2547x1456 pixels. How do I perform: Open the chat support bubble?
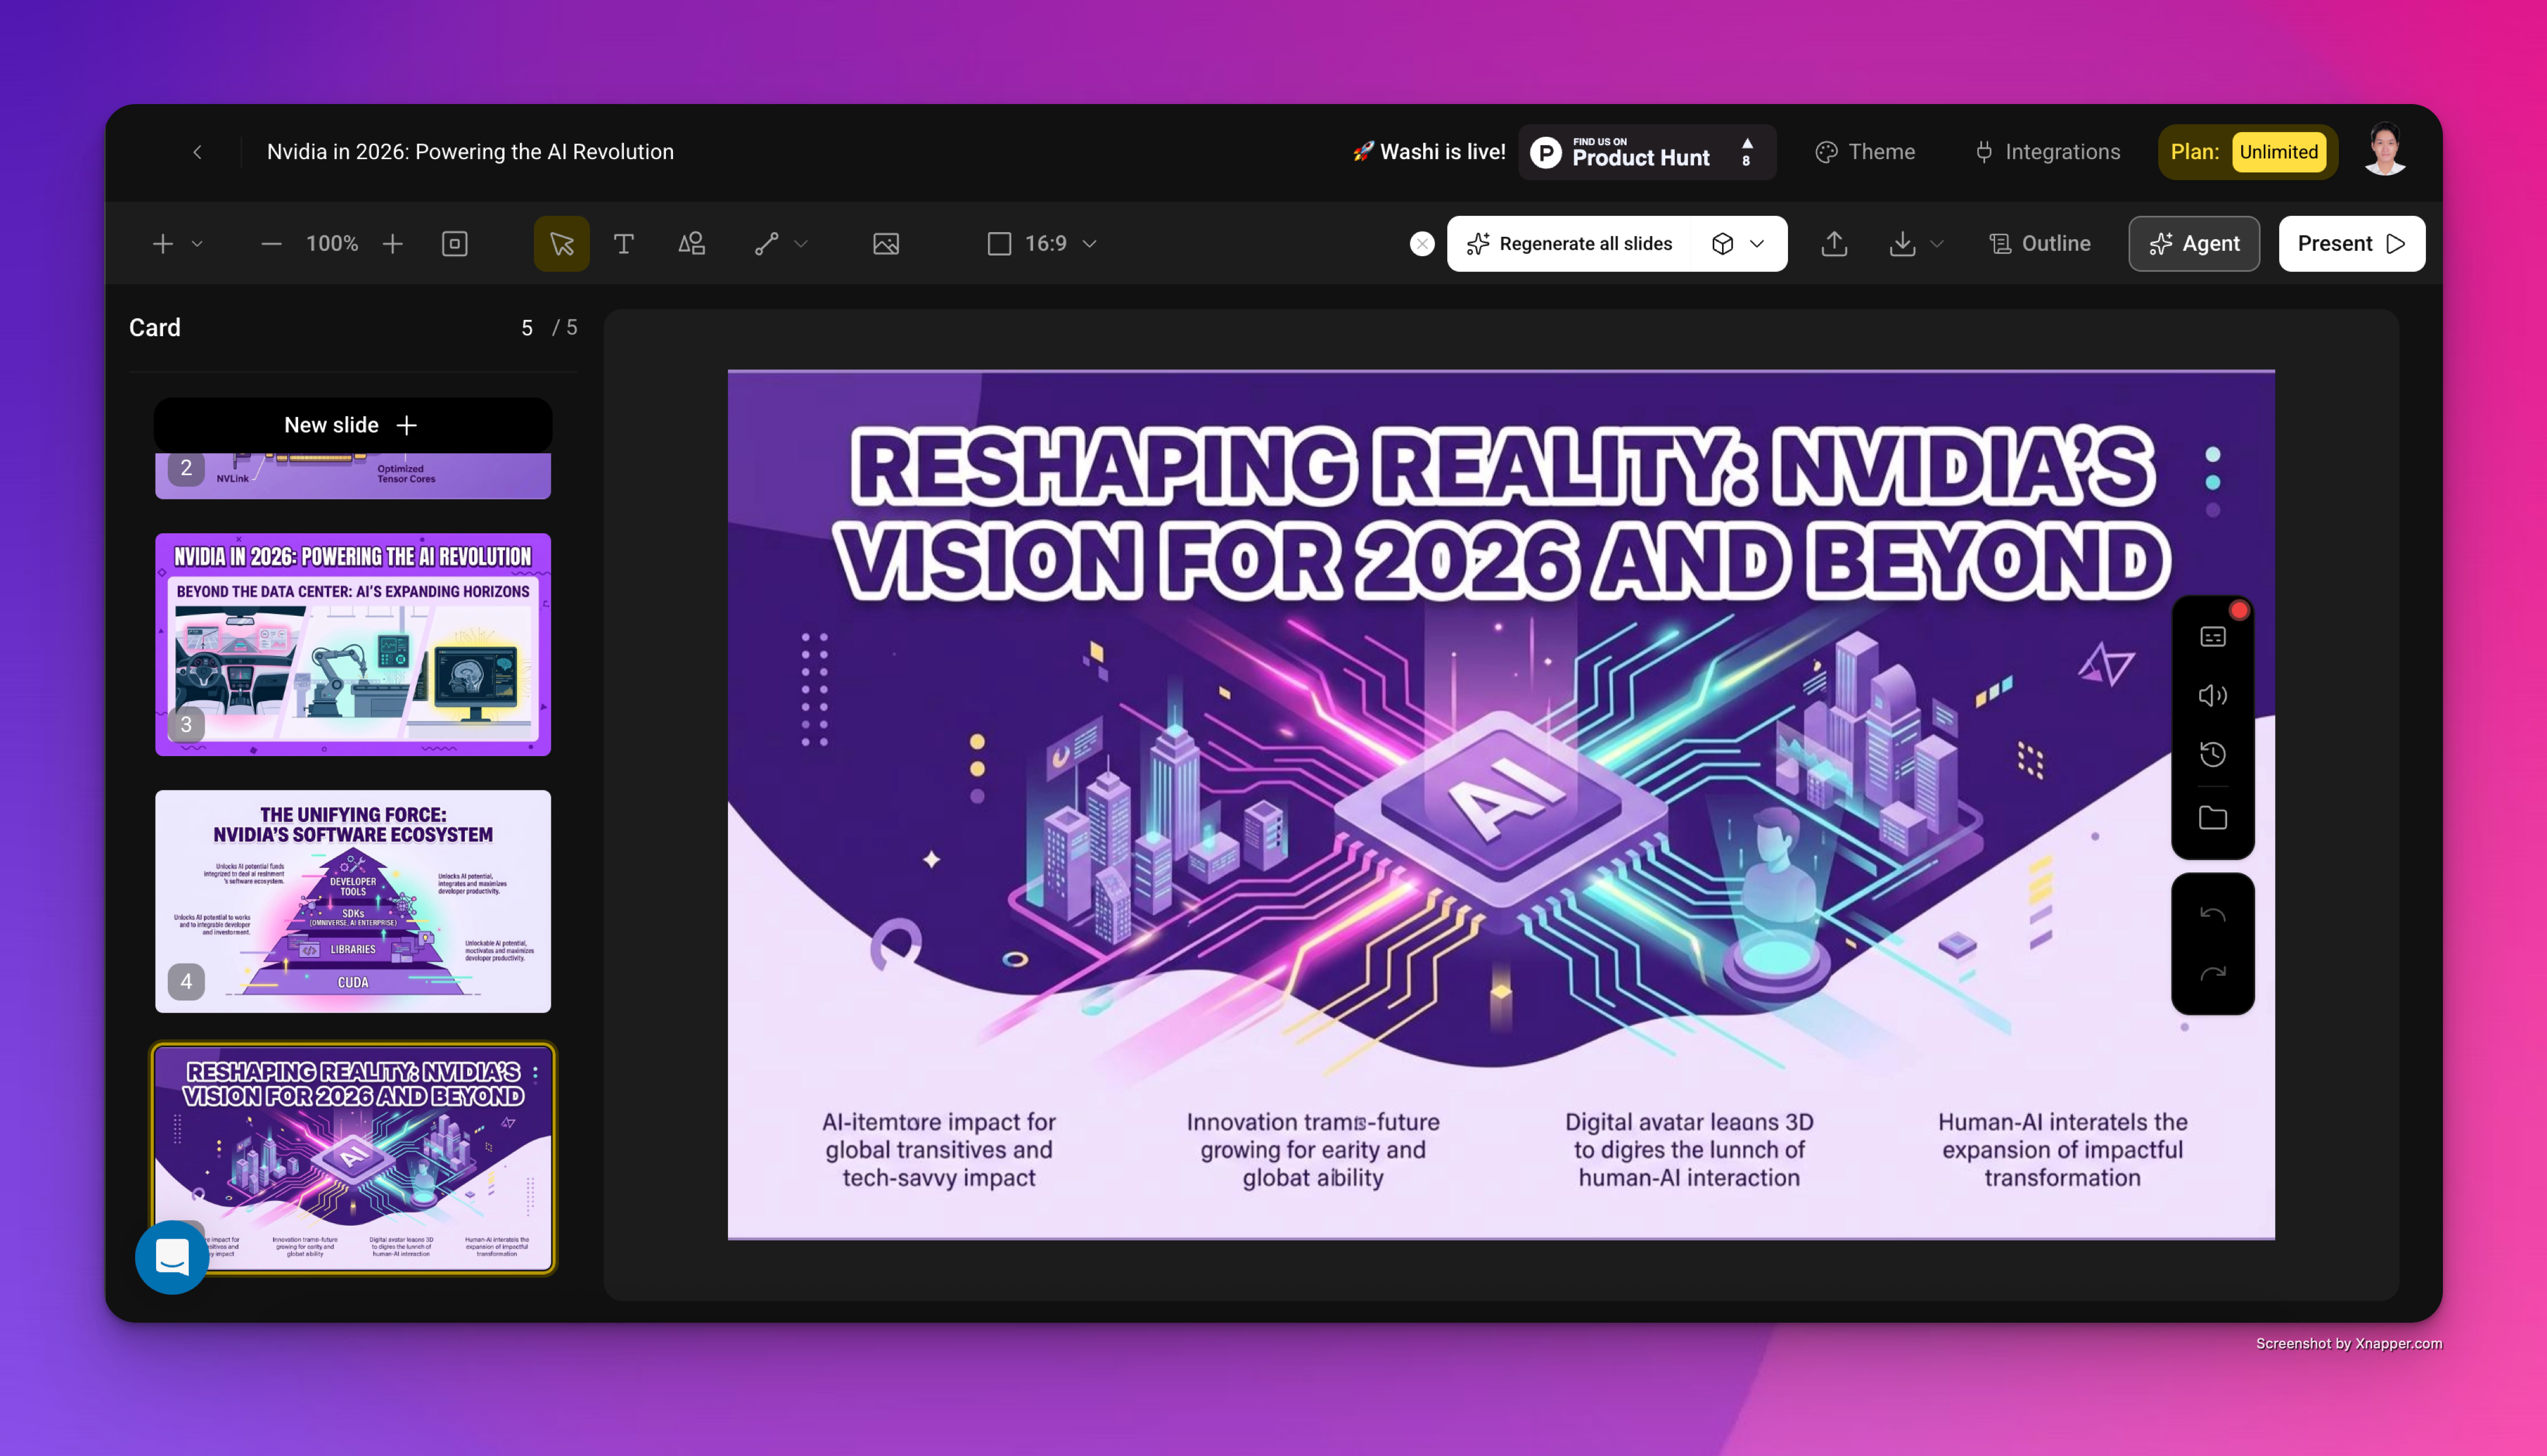172,1257
